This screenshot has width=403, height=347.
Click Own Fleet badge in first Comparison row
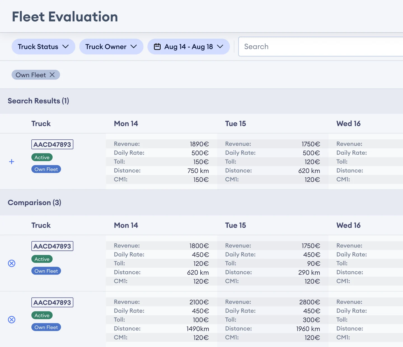[x=46, y=271]
